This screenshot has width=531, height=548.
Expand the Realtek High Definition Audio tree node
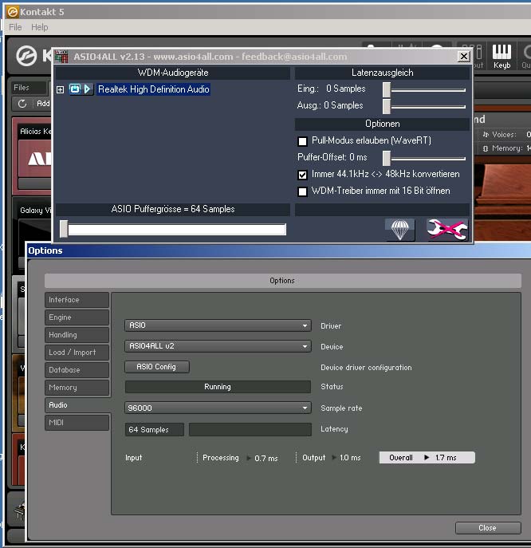click(60, 90)
